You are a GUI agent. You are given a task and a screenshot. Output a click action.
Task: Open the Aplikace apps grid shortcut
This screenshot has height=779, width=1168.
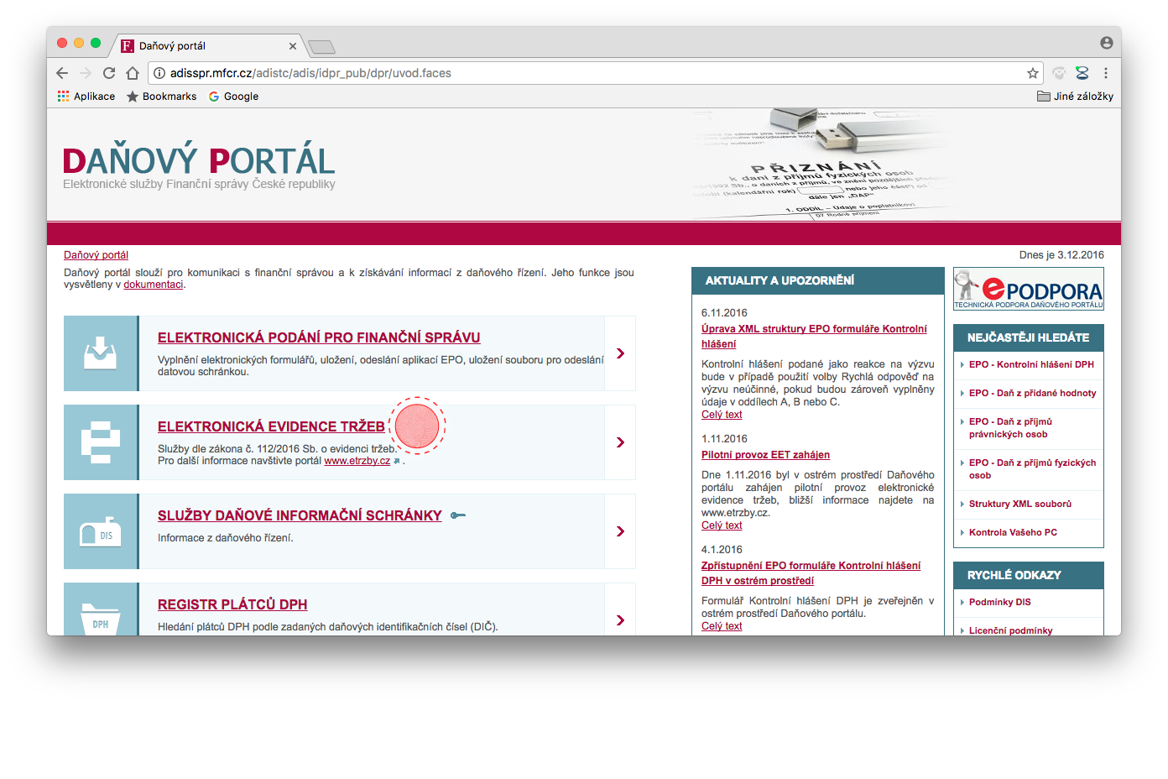tap(86, 97)
